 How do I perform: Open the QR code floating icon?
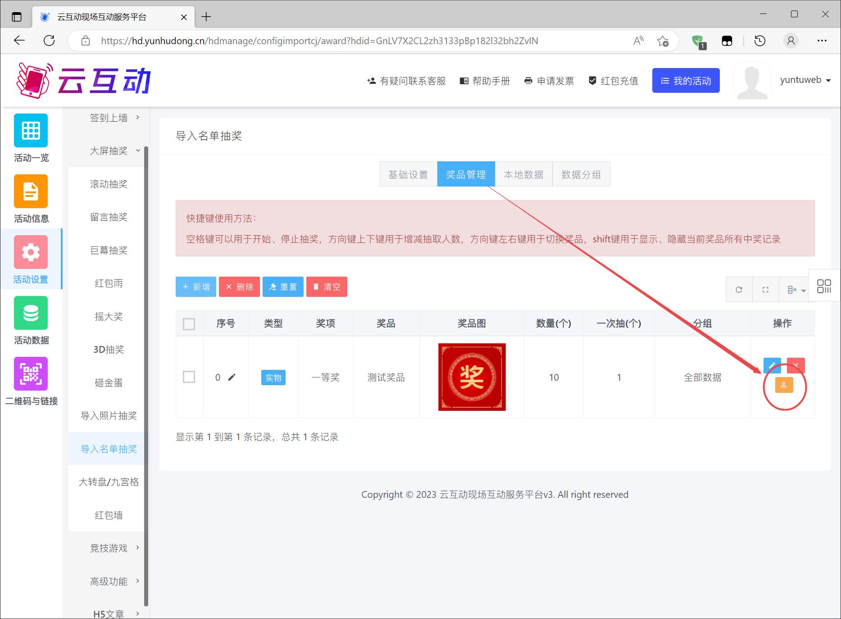[824, 286]
